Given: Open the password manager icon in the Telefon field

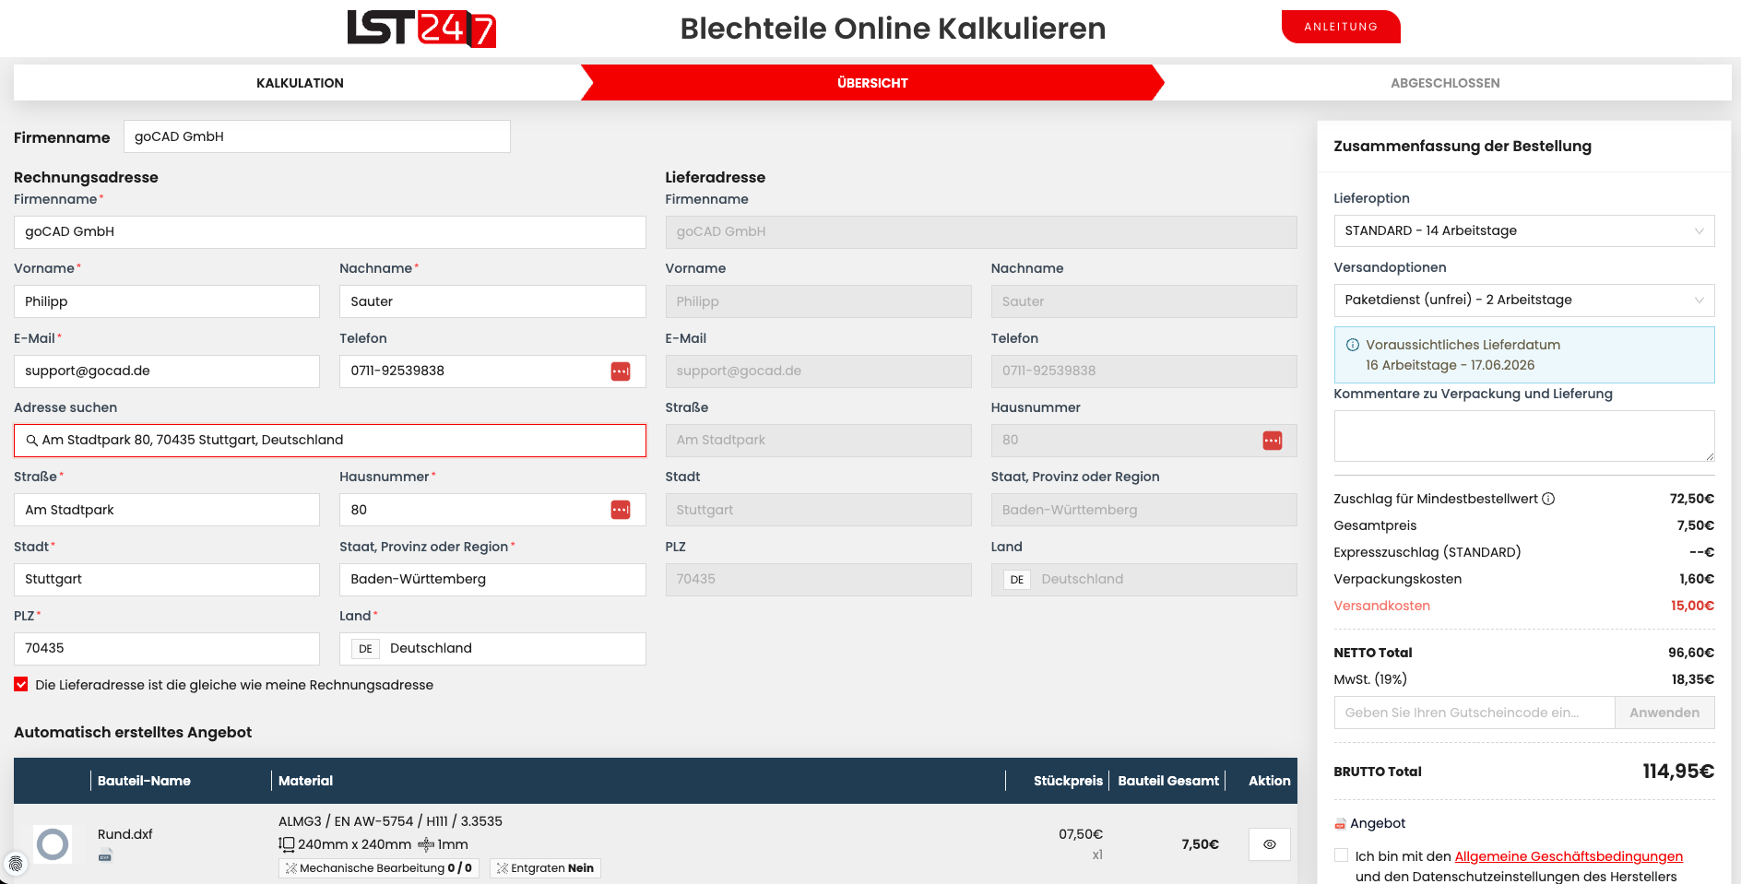Looking at the screenshot, I should pyautogui.click(x=621, y=371).
